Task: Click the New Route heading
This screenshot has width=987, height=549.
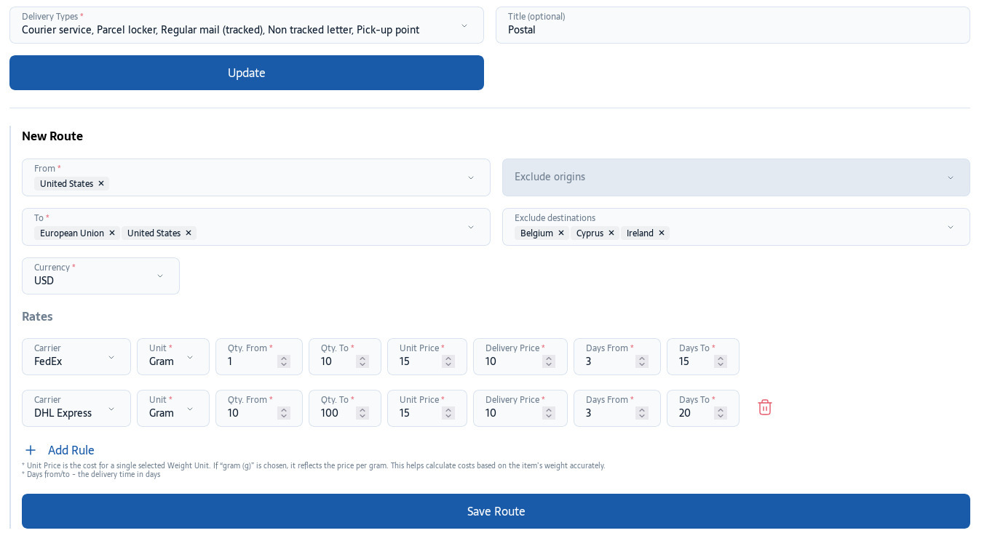Action: click(52, 136)
